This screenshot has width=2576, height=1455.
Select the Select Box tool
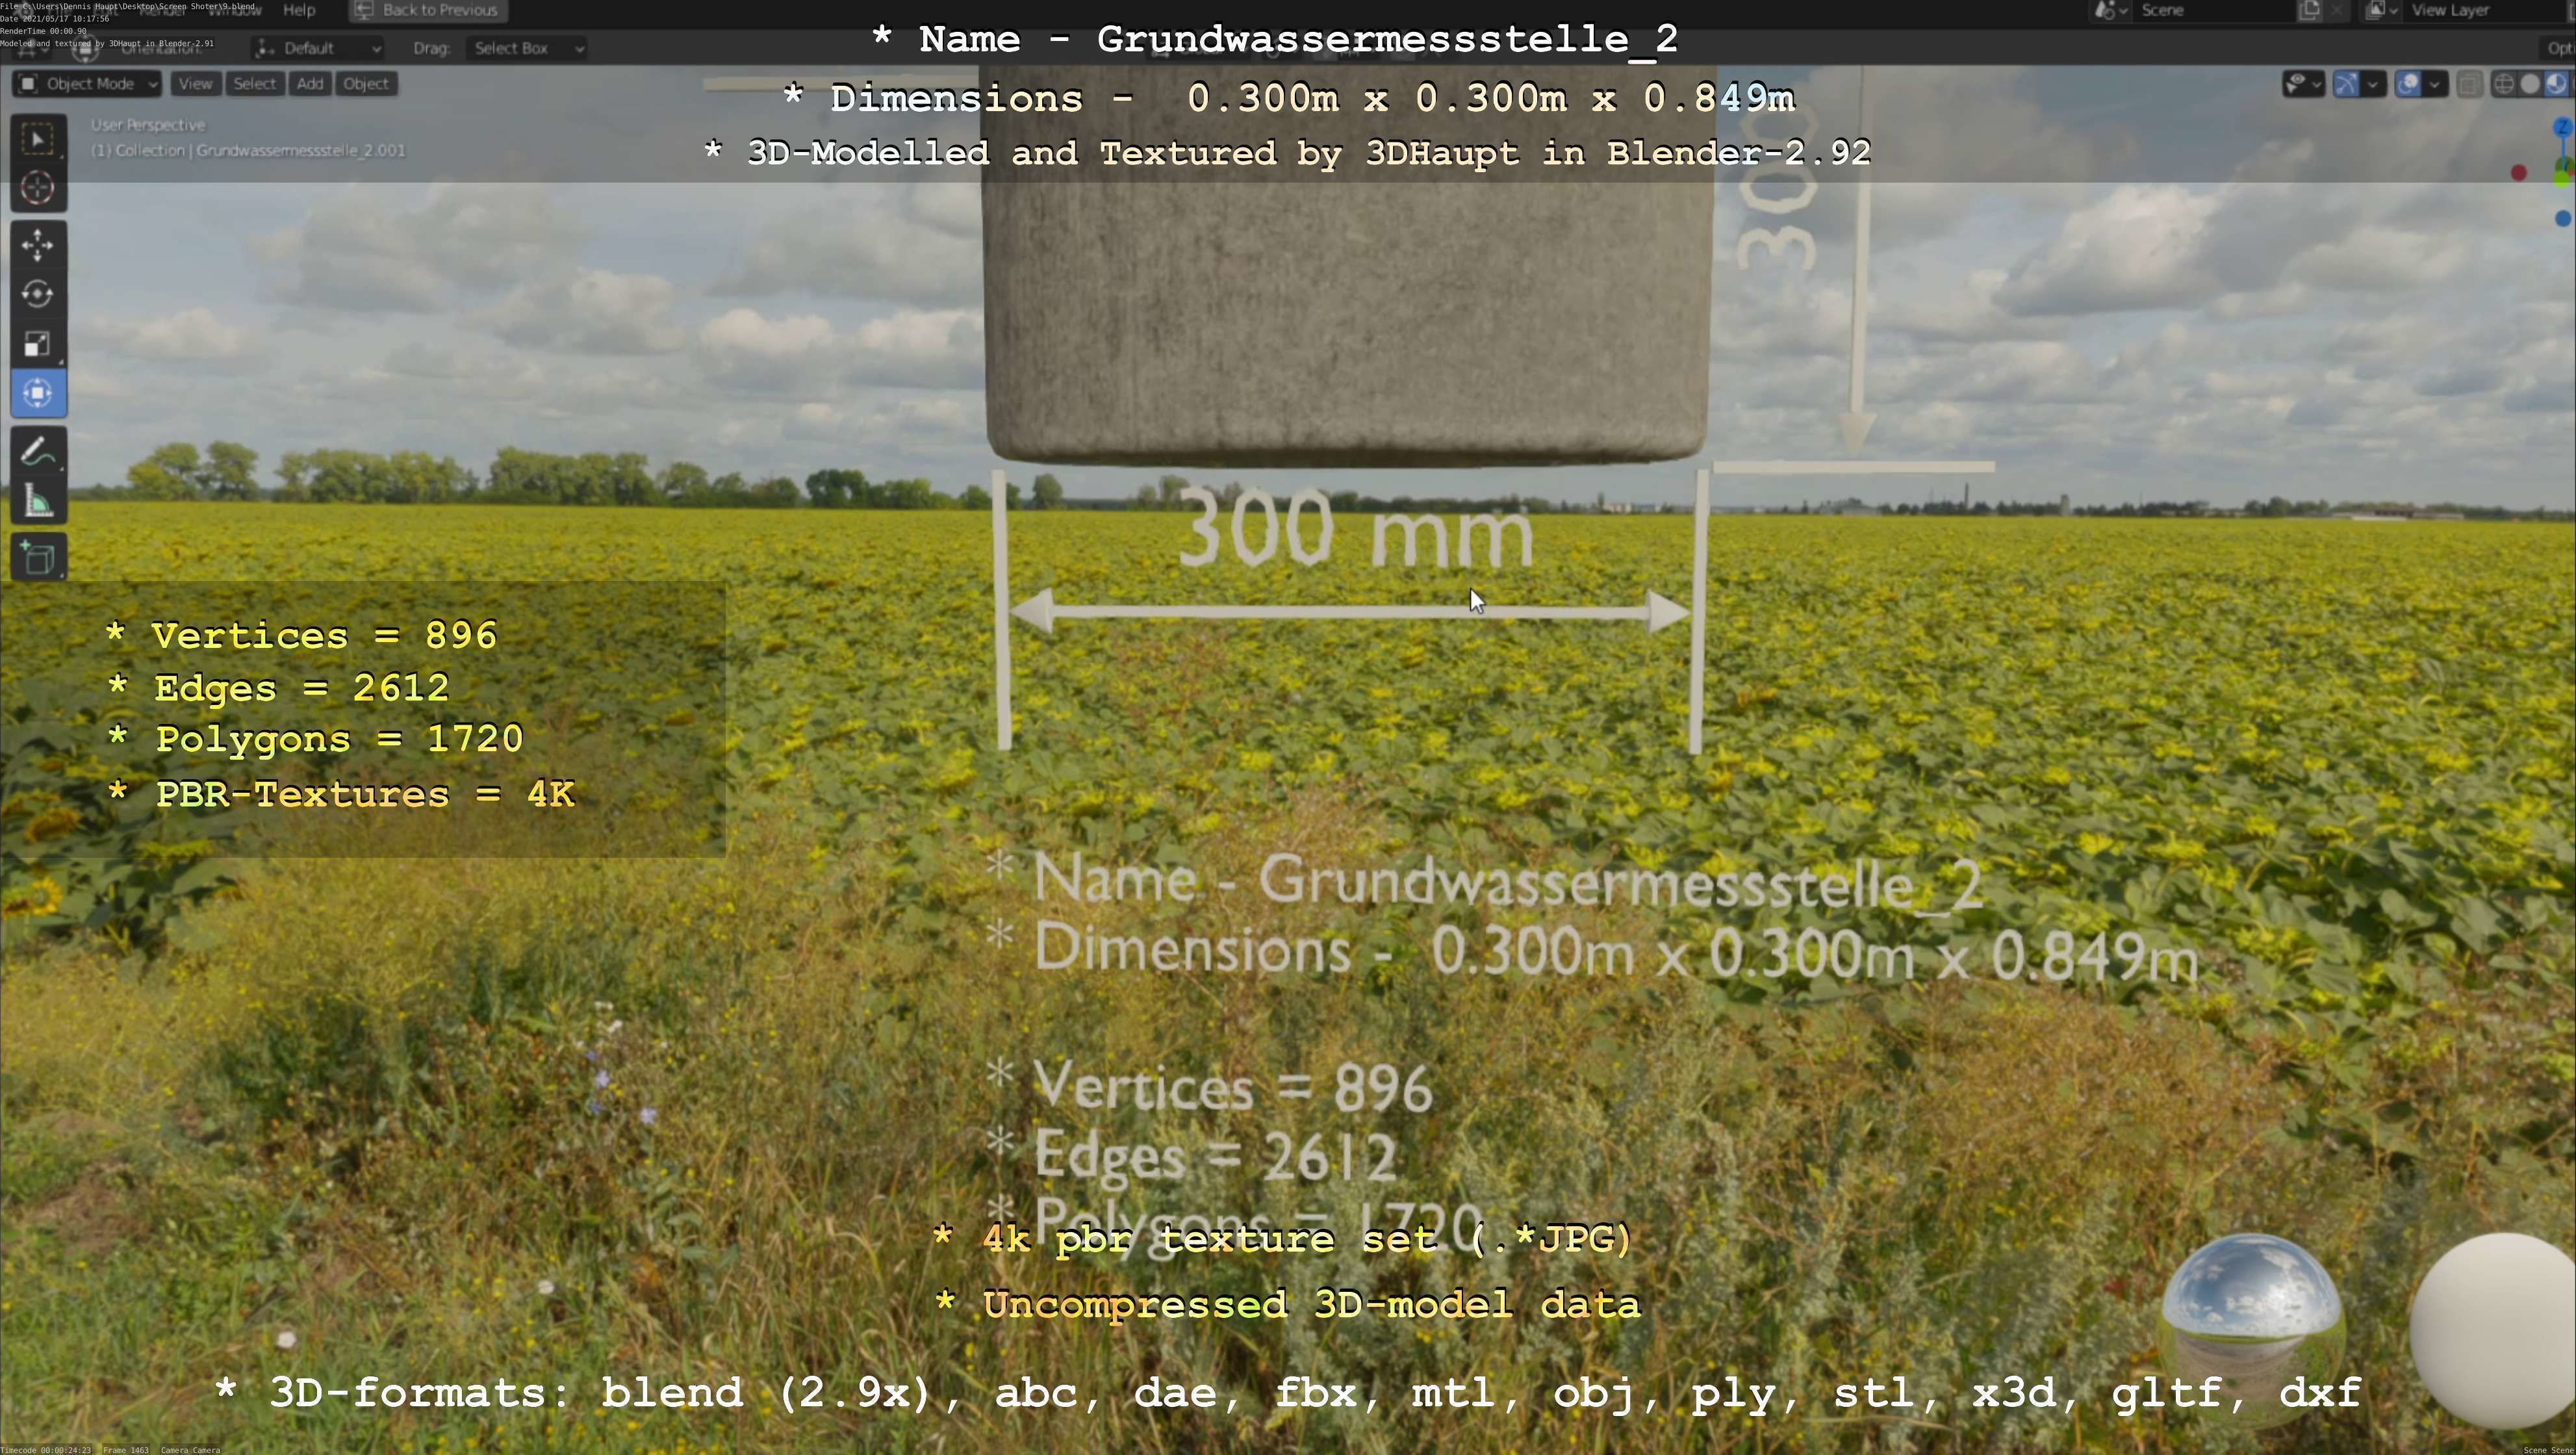coord(38,139)
